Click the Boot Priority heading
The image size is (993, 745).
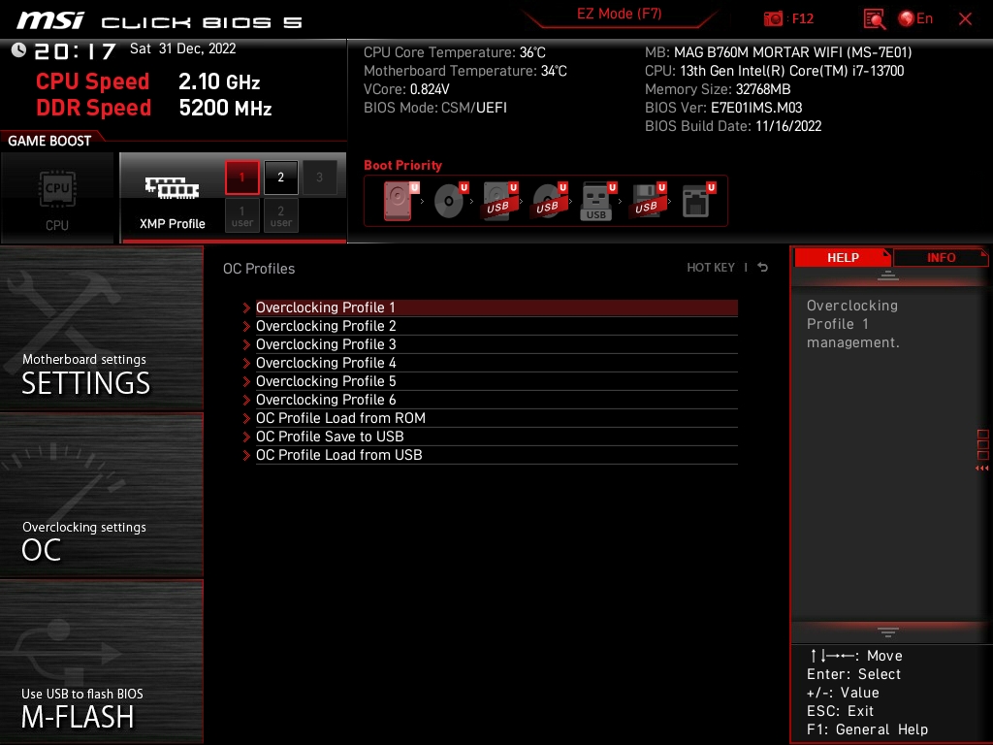coord(402,165)
